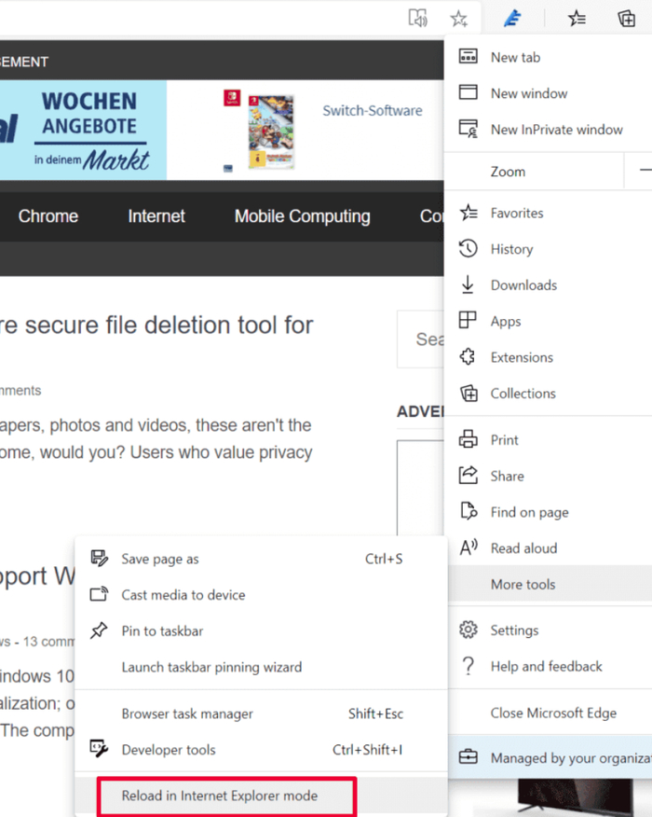
Task: Open the Collections toolbar icon
Action: pyautogui.click(x=626, y=18)
